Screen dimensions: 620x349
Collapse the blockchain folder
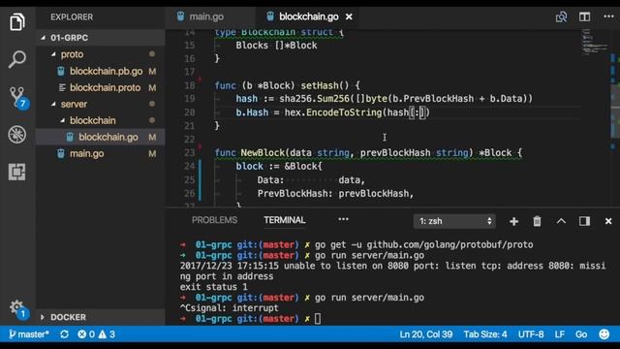click(62, 120)
